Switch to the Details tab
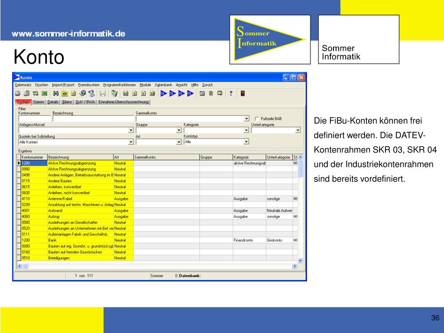The height and width of the screenshot is (333, 444). (x=53, y=102)
